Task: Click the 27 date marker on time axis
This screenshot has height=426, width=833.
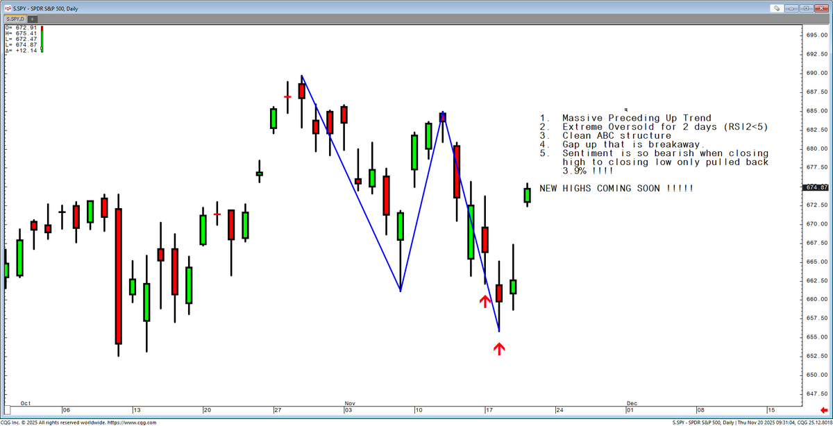Action: pyautogui.click(x=278, y=410)
